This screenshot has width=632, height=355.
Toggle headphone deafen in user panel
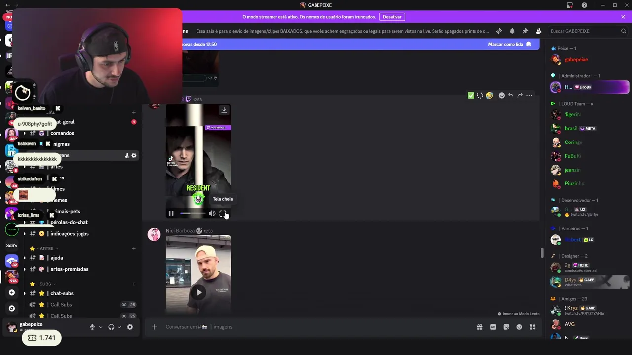(x=111, y=327)
